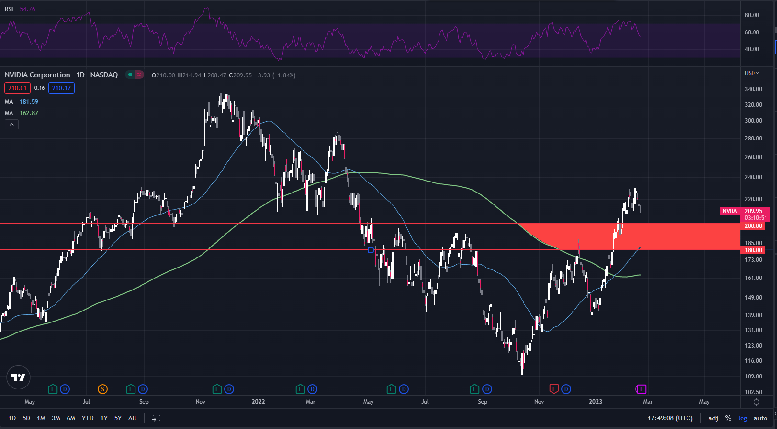777x429 pixels.
Task: Open chart settings gear on the time axis
Action: [x=756, y=402]
